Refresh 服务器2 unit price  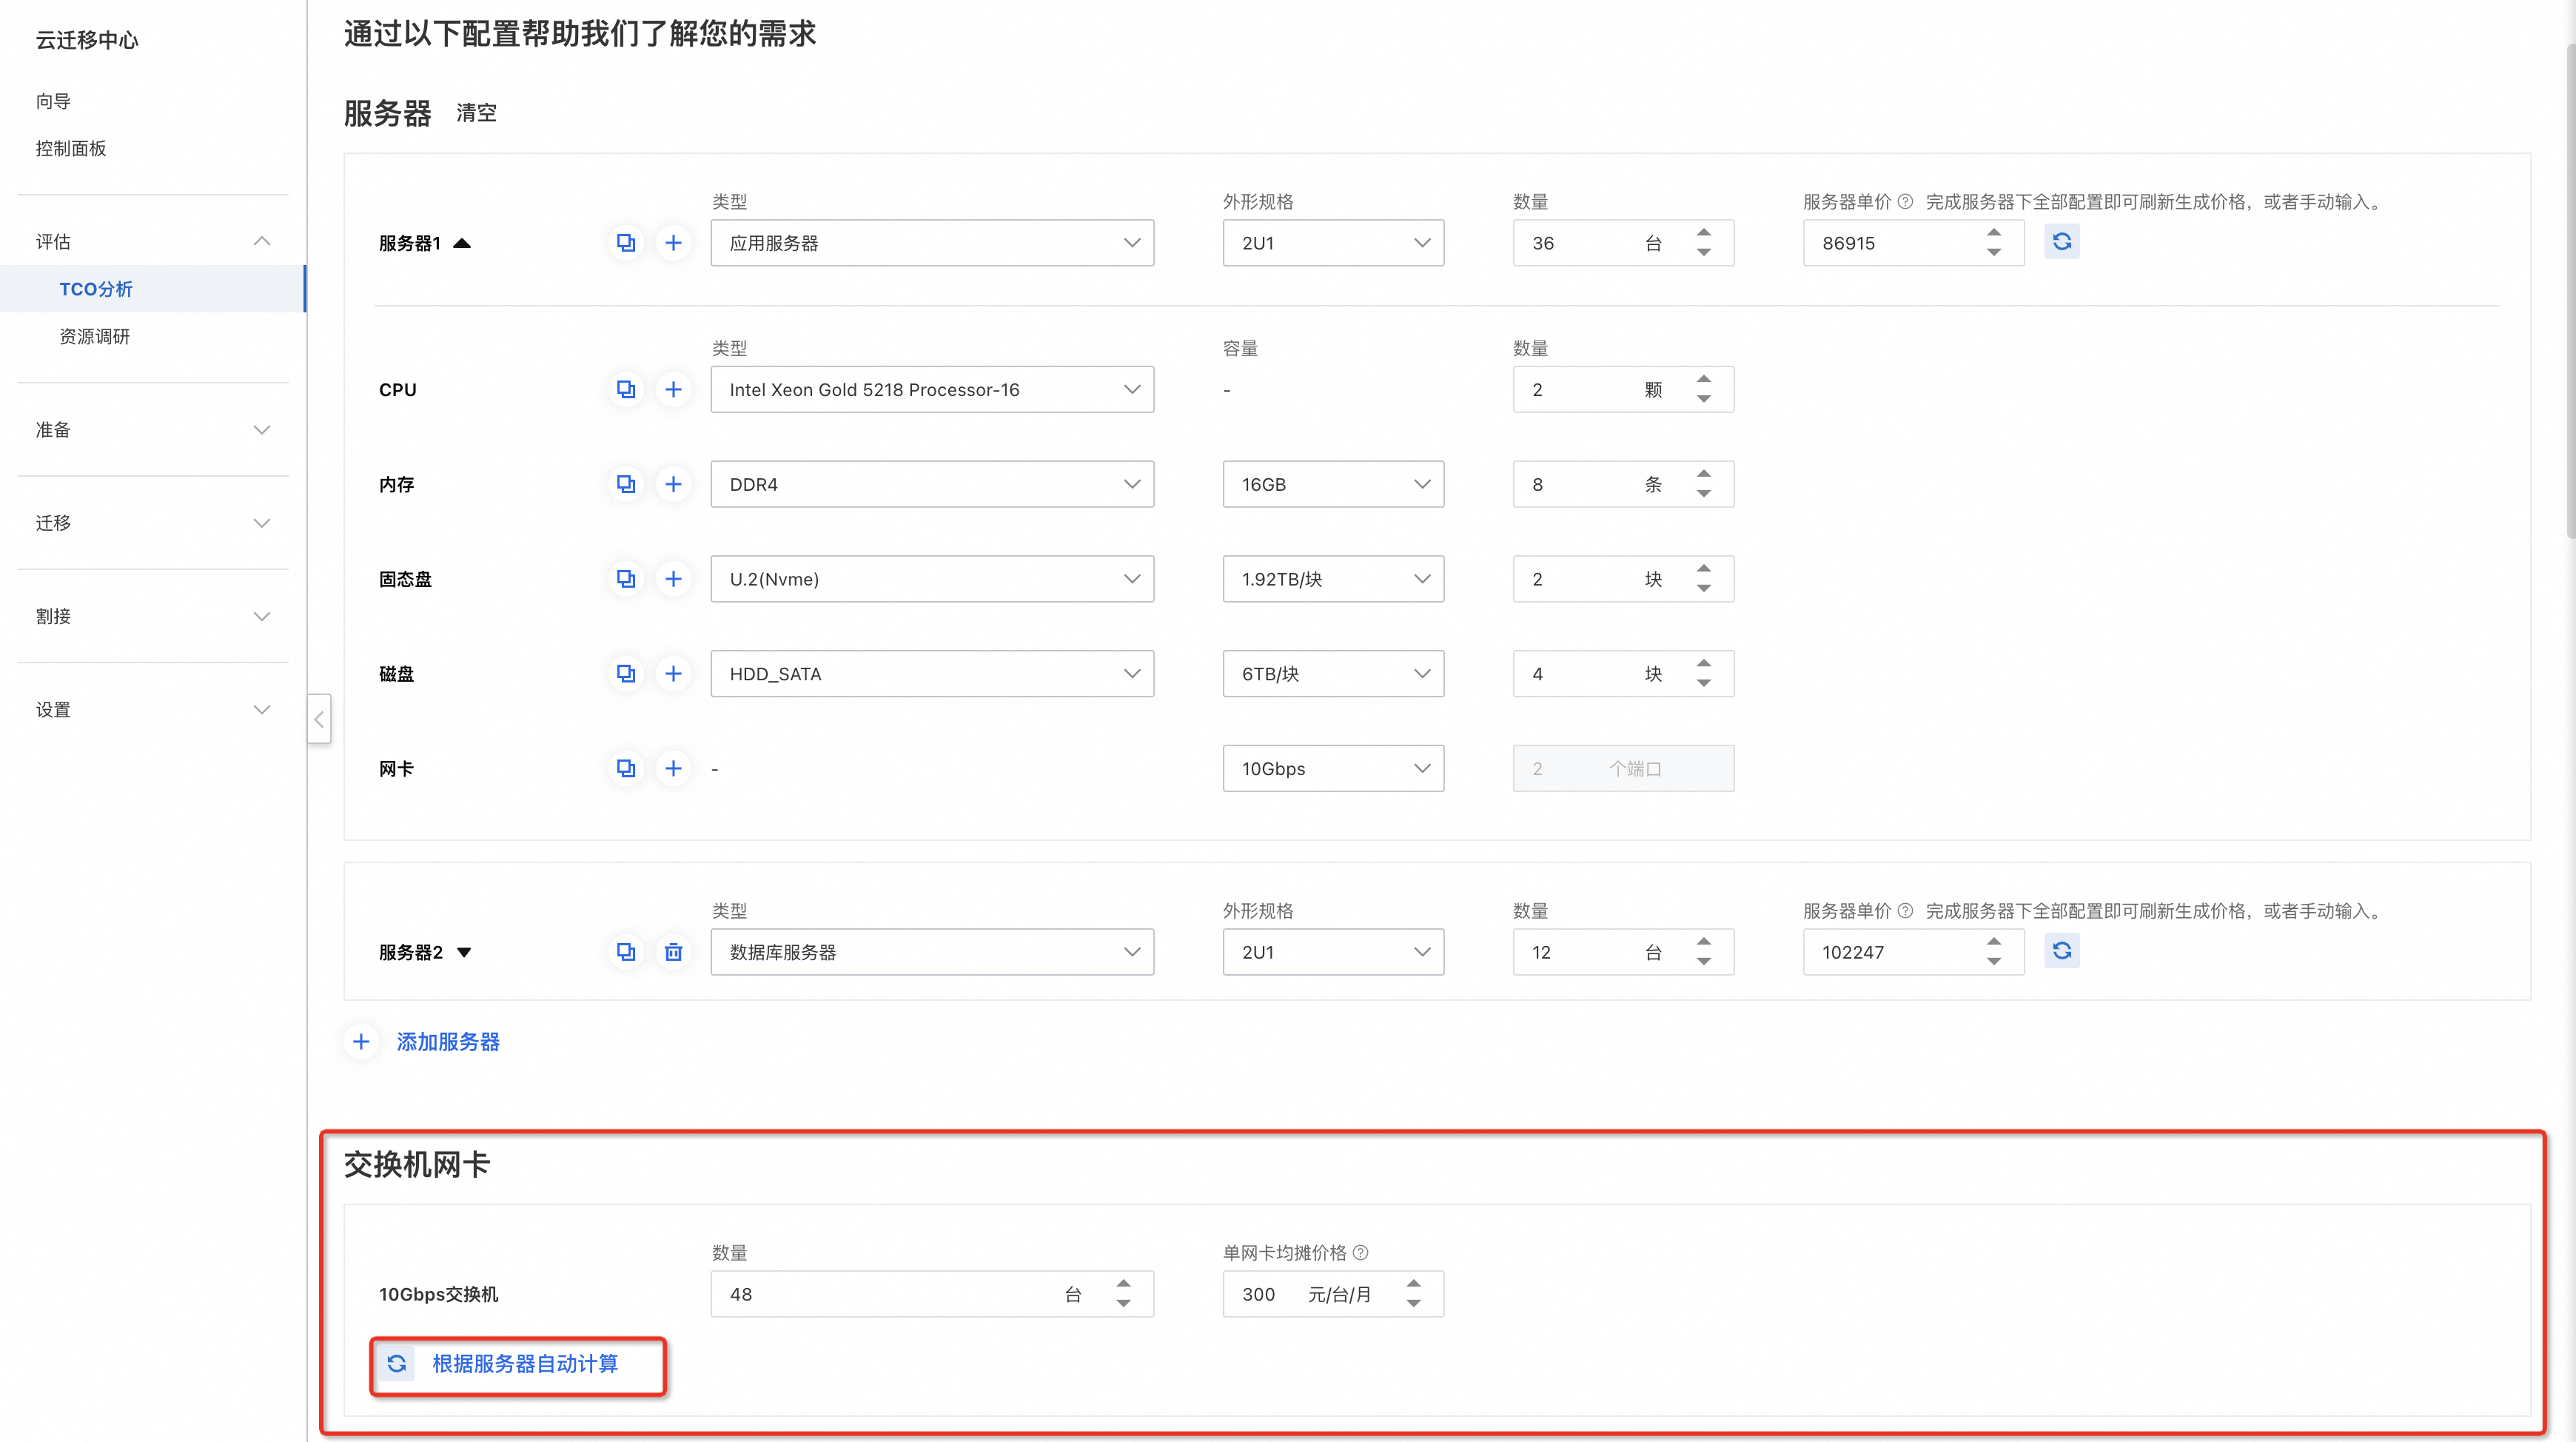(x=2061, y=951)
